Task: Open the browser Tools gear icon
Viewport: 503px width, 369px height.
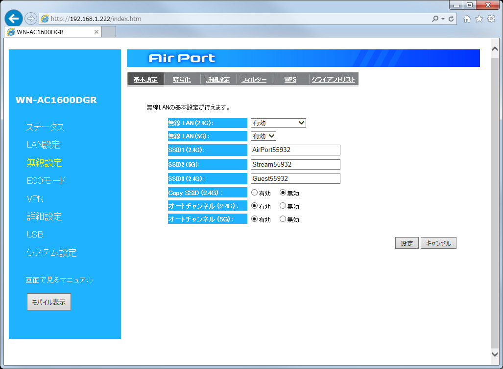Action: [491, 19]
